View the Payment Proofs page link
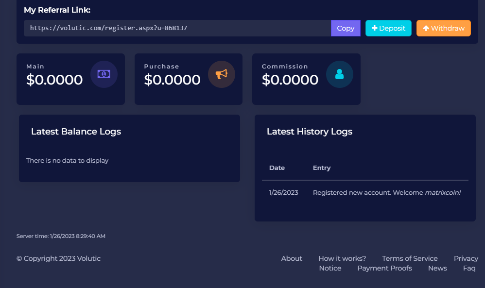 pyautogui.click(x=384, y=268)
